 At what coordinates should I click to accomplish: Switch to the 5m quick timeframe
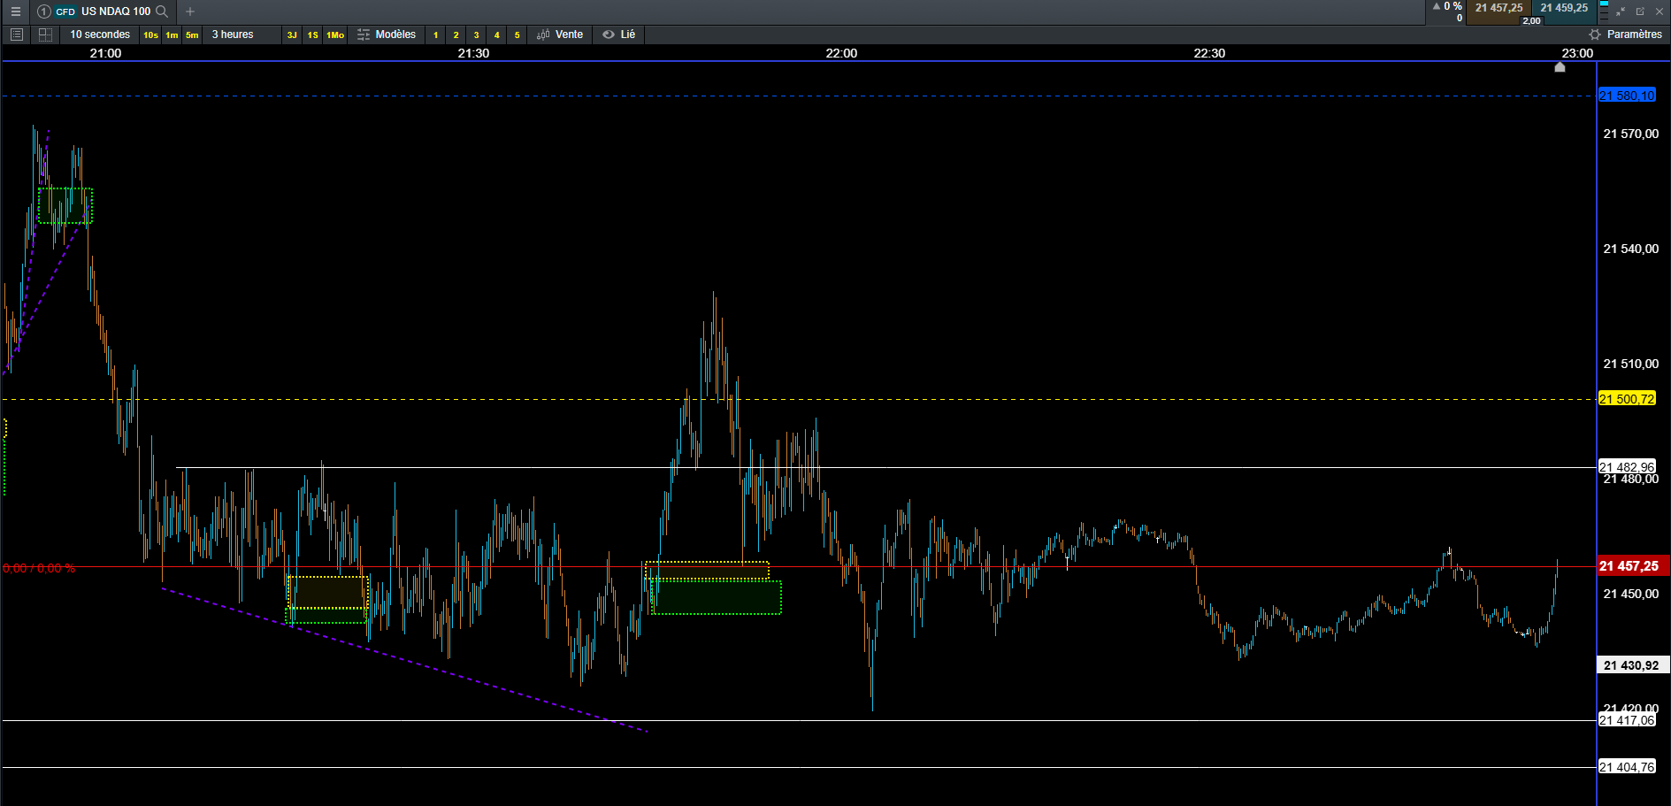tap(192, 35)
